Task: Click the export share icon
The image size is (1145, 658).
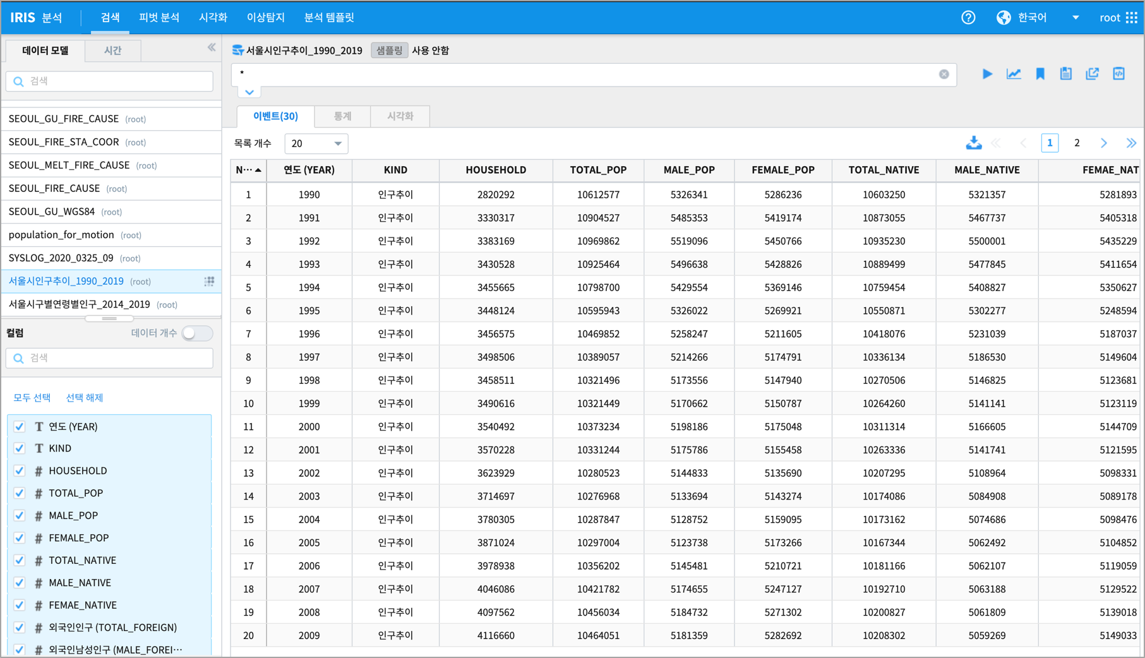Action: 1093,74
